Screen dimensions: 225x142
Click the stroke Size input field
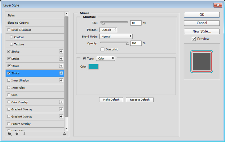coord(136,23)
